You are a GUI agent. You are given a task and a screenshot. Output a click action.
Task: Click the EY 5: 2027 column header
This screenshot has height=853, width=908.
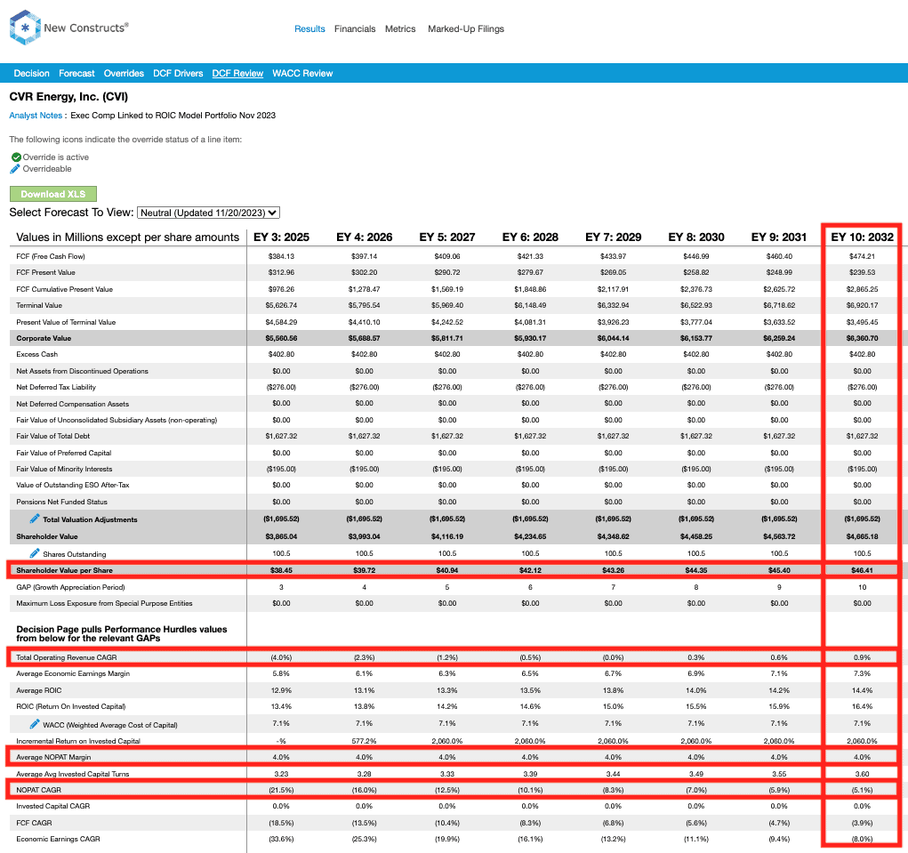coord(447,237)
